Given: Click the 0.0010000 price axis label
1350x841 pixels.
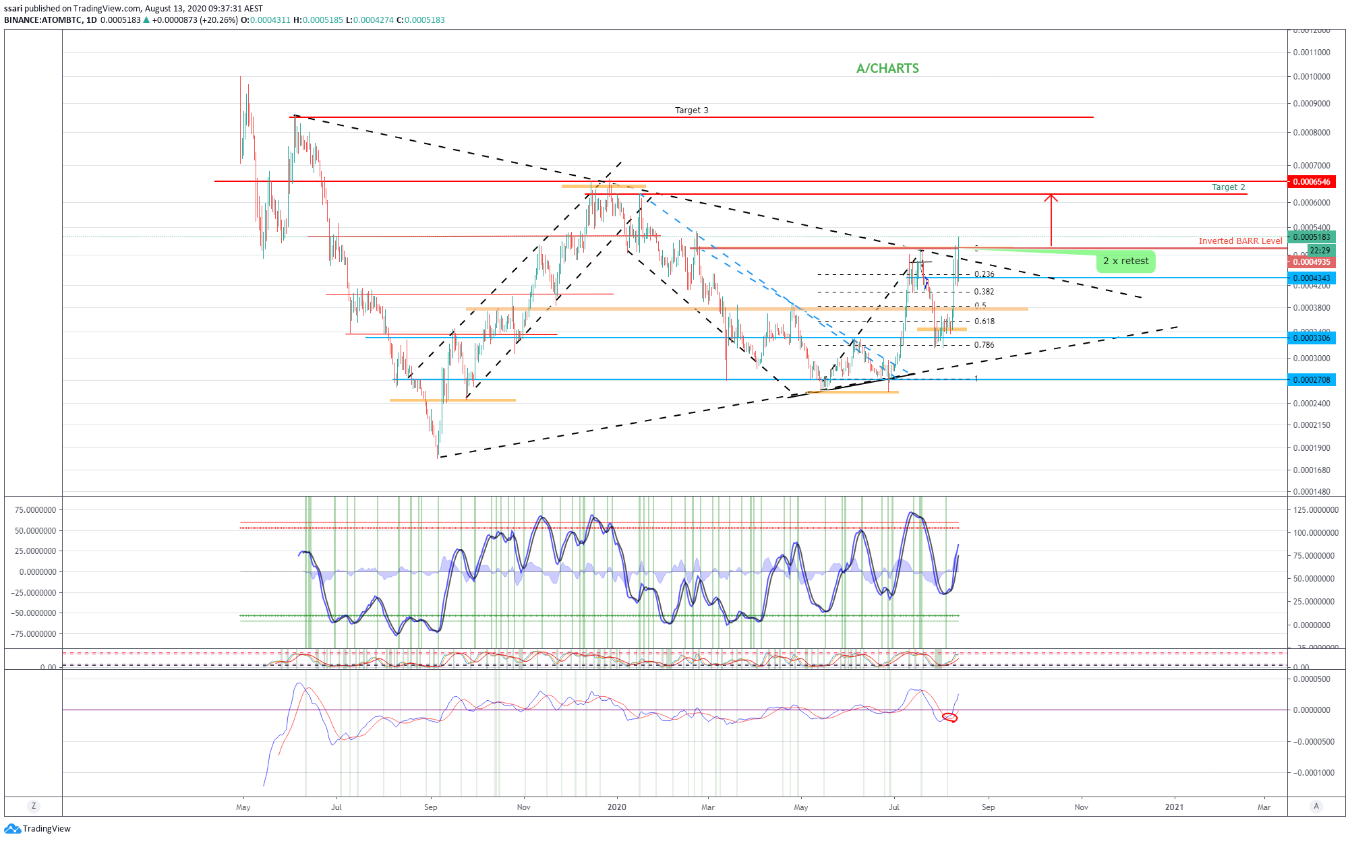Looking at the screenshot, I should point(1312,77).
